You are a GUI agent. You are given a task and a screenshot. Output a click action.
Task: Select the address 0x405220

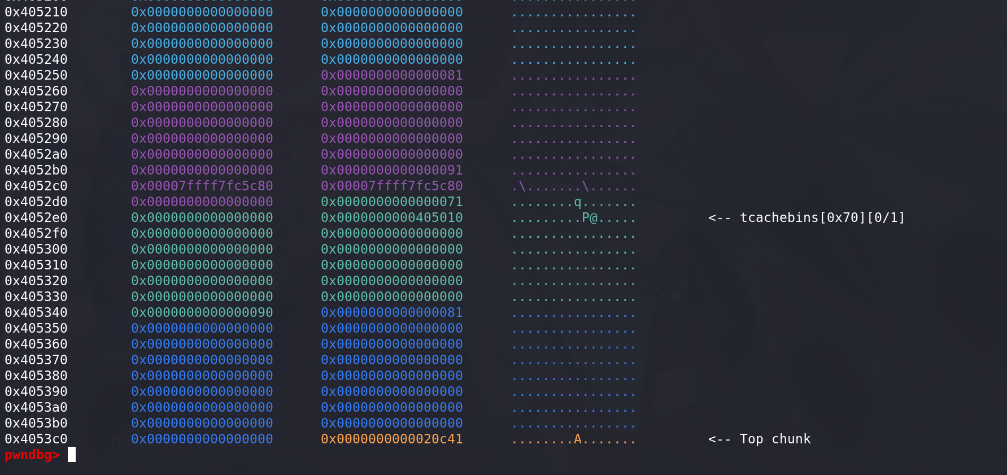coord(36,28)
